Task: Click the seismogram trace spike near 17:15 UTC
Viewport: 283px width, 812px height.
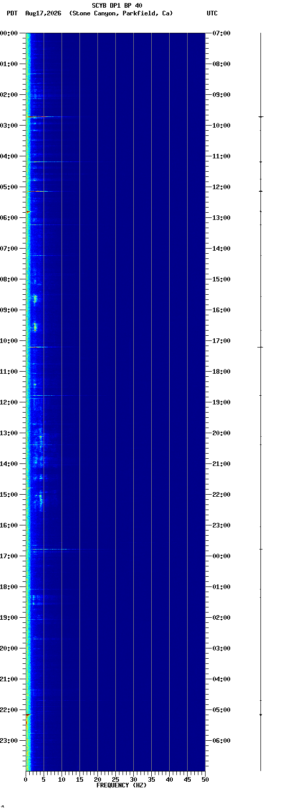Action: (260, 347)
